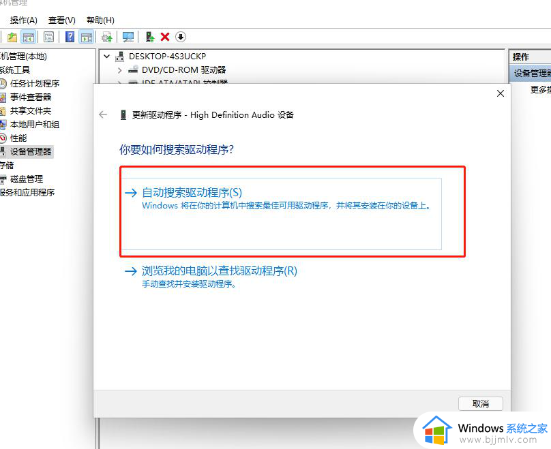This screenshot has width=551, height=449.
Task: Select DVD/CD-ROM 驱动器 in device tree
Action: click(184, 70)
